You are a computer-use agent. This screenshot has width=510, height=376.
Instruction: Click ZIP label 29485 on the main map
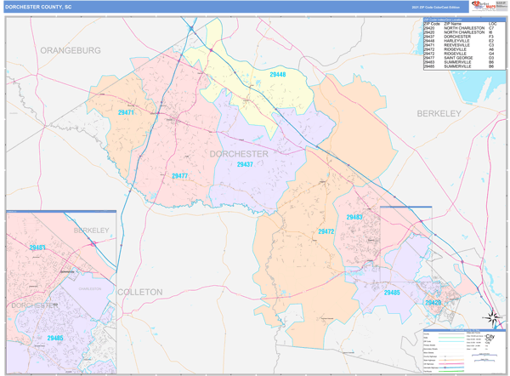(x=392, y=293)
